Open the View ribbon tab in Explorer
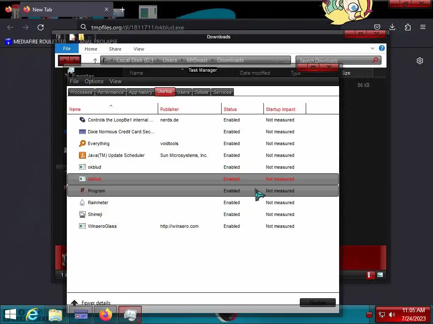The image size is (433, 324). 139,49
